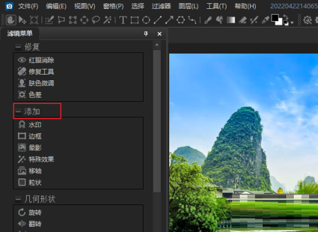
Task: Pin the 滤镜菜单 panel
Action: 146,34
